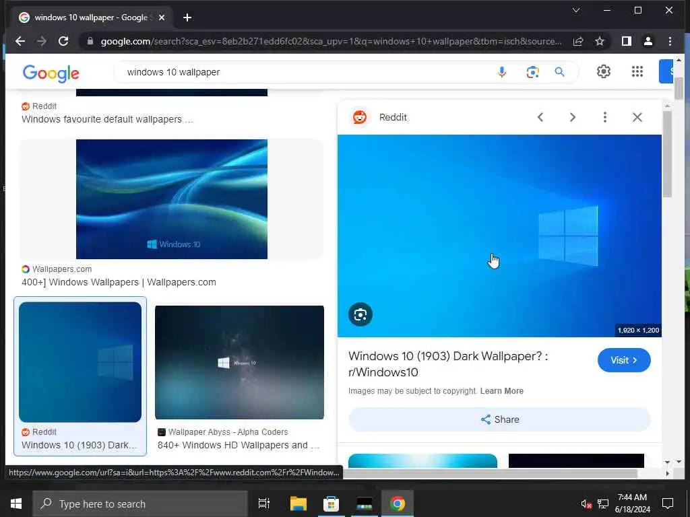The image size is (690, 517).
Task: Open Microsoft Store from taskbar
Action: tap(331, 504)
